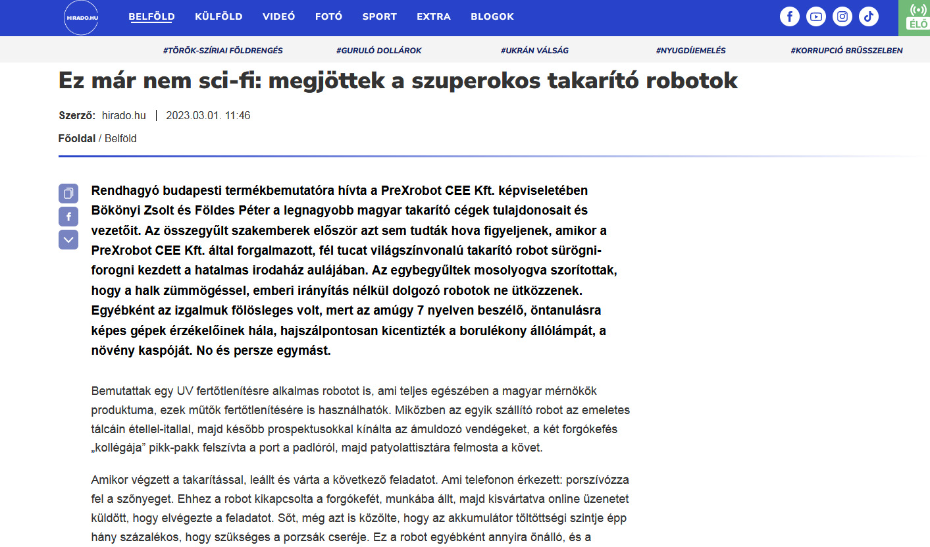
Task: Copy article link using the copy icon
Action: (x=68, y=194)
